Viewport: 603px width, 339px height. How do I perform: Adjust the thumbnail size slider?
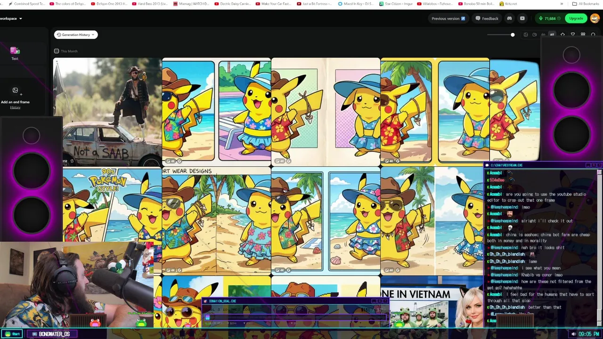(x=501, y=34)
